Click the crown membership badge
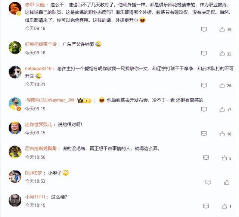The width and height of the screenshot is (239, 217). pyautogui.click(x=84, y=100)
